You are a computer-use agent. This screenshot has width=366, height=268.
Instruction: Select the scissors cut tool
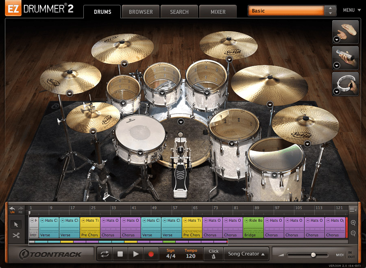(16, 235)
